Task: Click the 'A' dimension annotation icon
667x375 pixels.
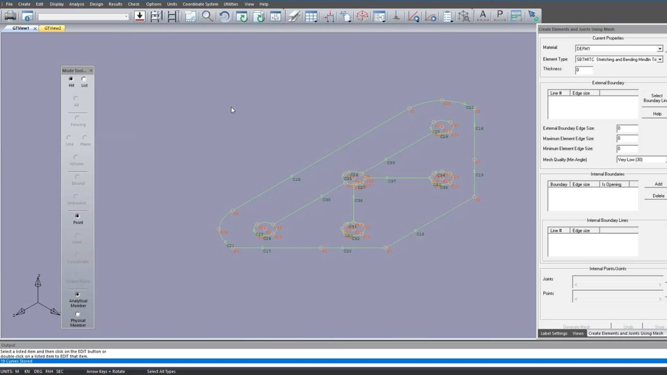Action: 483,16
